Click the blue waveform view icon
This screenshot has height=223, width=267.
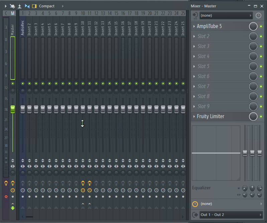tap(27, 6)
